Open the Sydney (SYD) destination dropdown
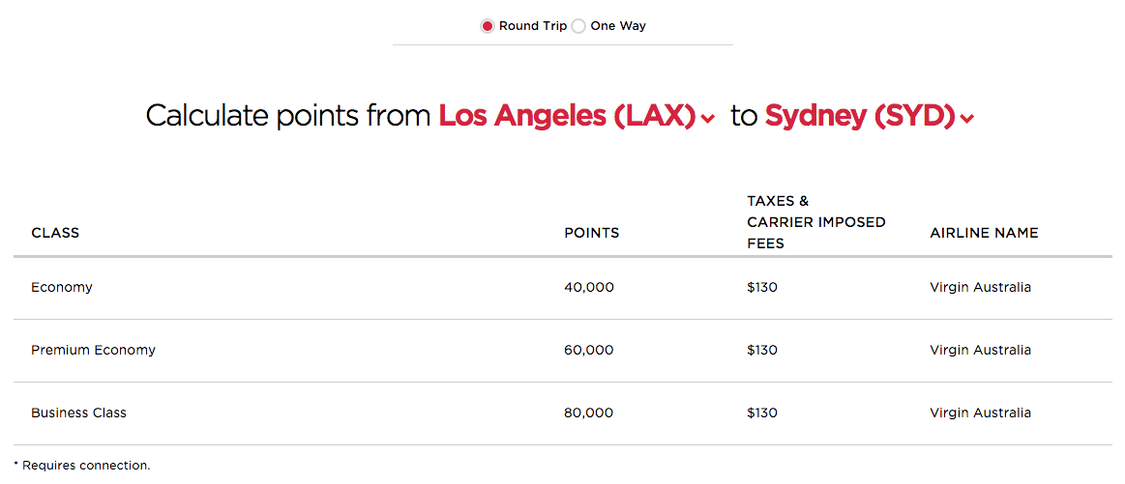 tap(859, 116)
